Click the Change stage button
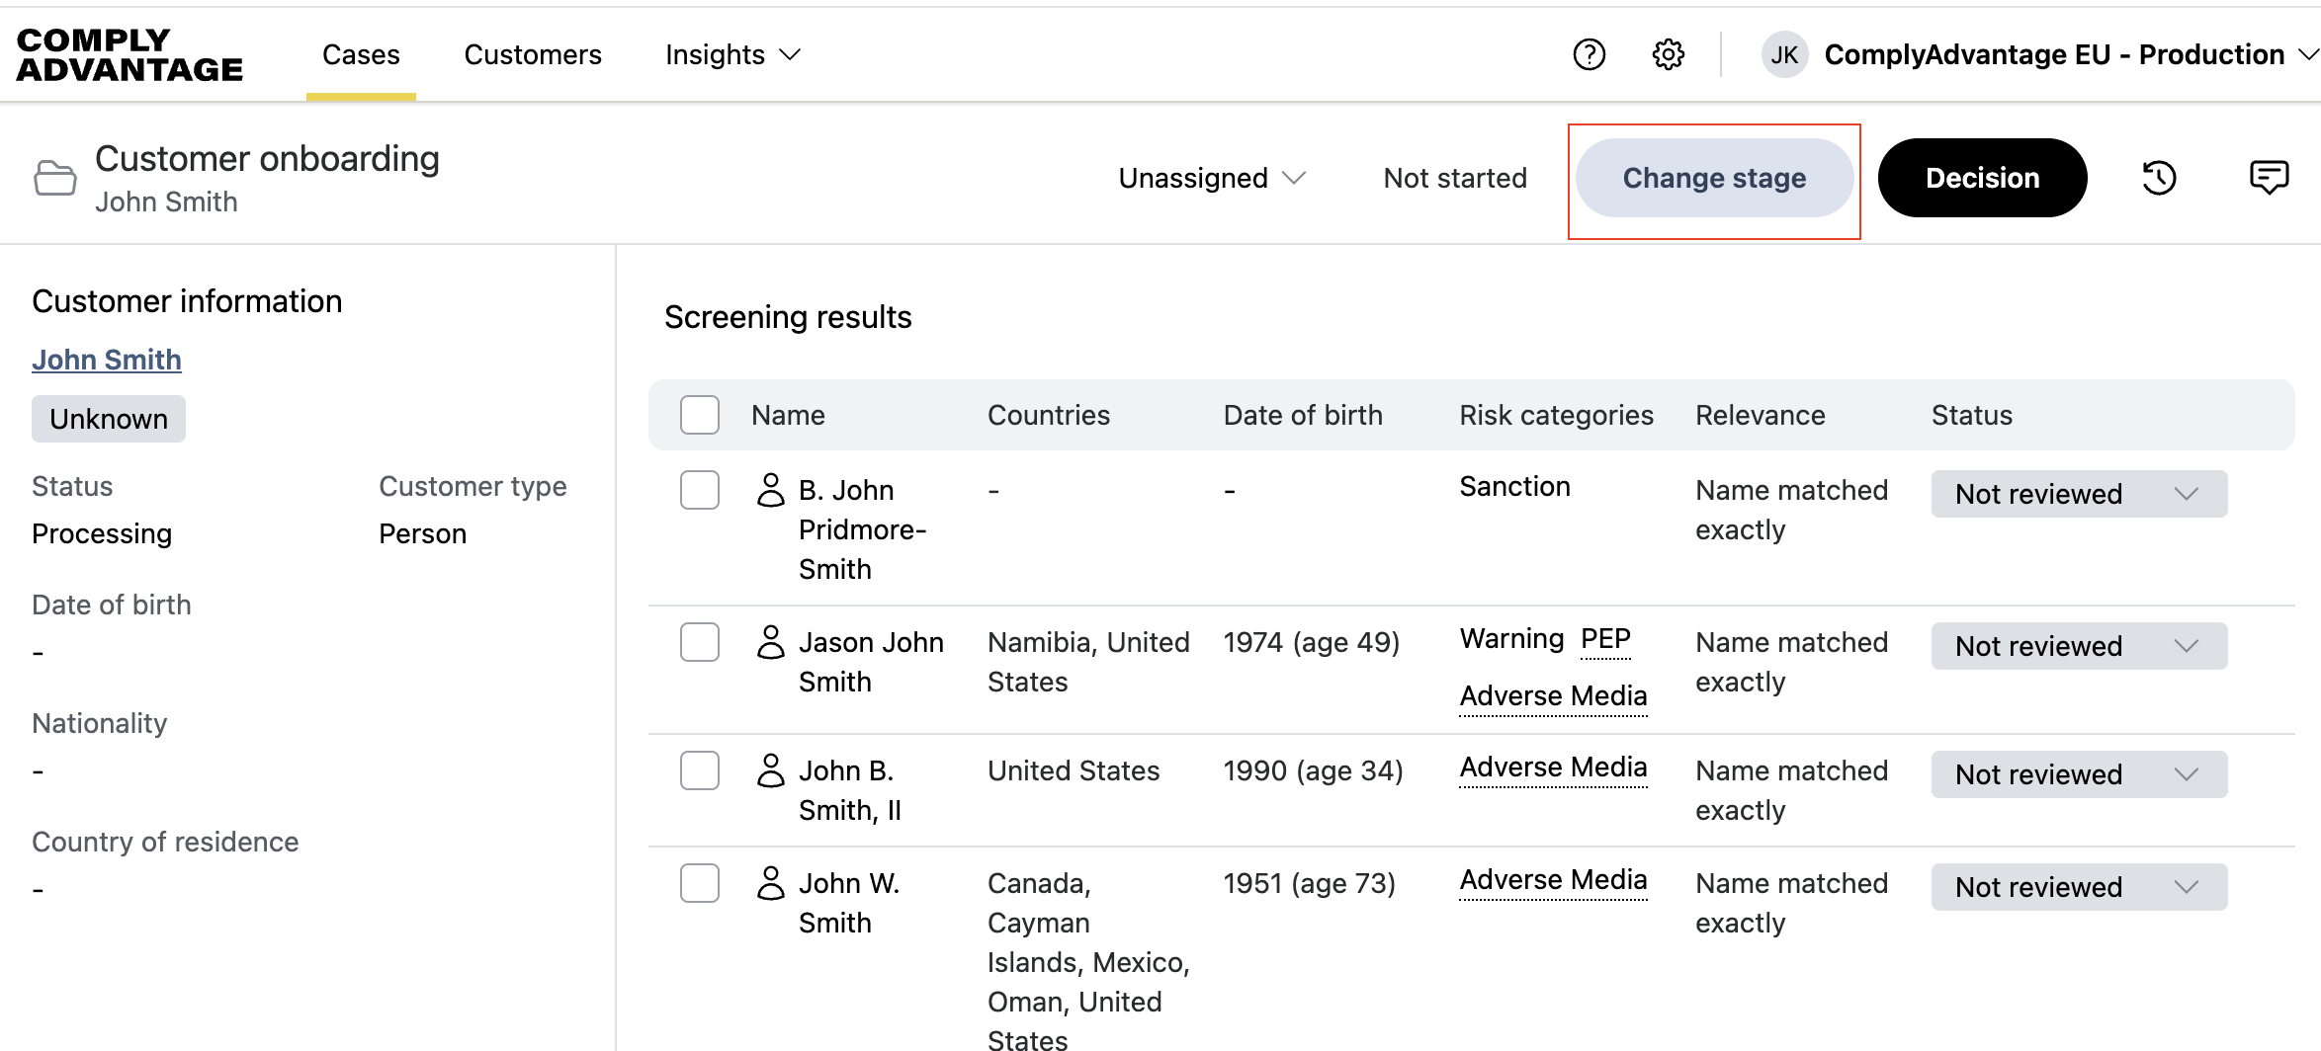Screen dimensions: 2321x1051 (x=1713, y=178)
